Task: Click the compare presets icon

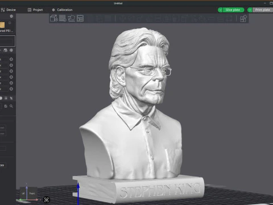Action: coord(11,98)
